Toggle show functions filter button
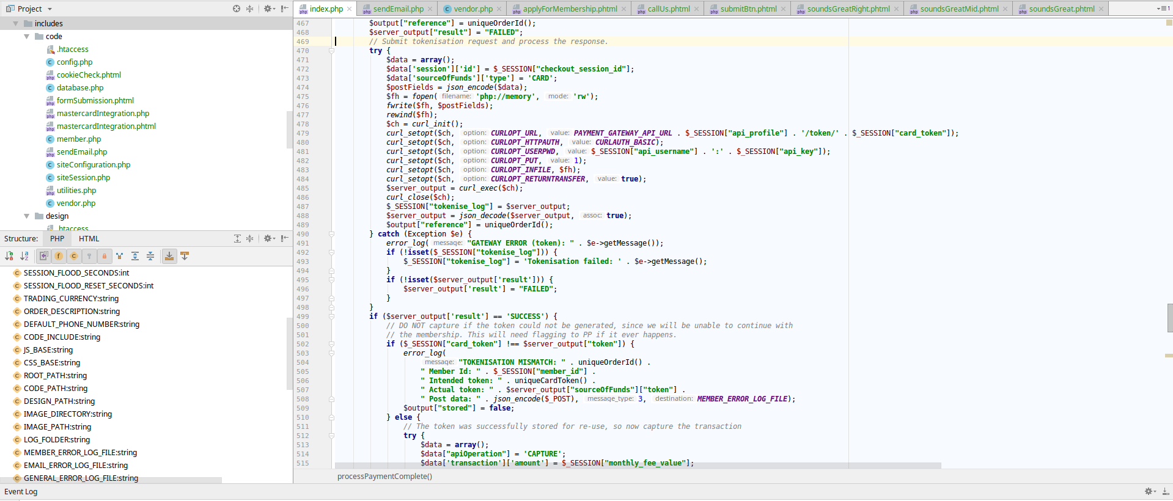Image resolution: width=1173 pixels, height=501 pixels. 59,256
